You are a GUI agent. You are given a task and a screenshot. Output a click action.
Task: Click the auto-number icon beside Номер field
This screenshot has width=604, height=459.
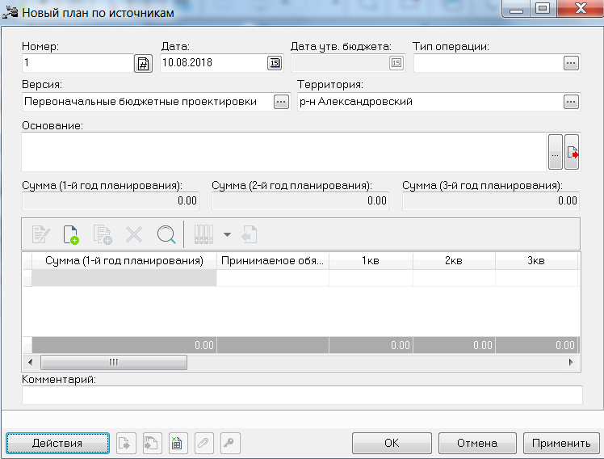143,63
